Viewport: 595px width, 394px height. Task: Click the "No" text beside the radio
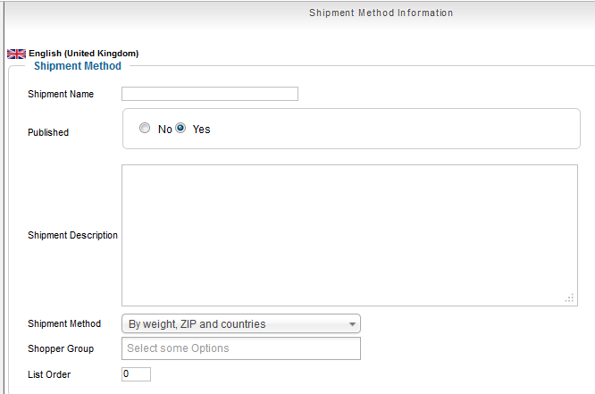(164, 129)
